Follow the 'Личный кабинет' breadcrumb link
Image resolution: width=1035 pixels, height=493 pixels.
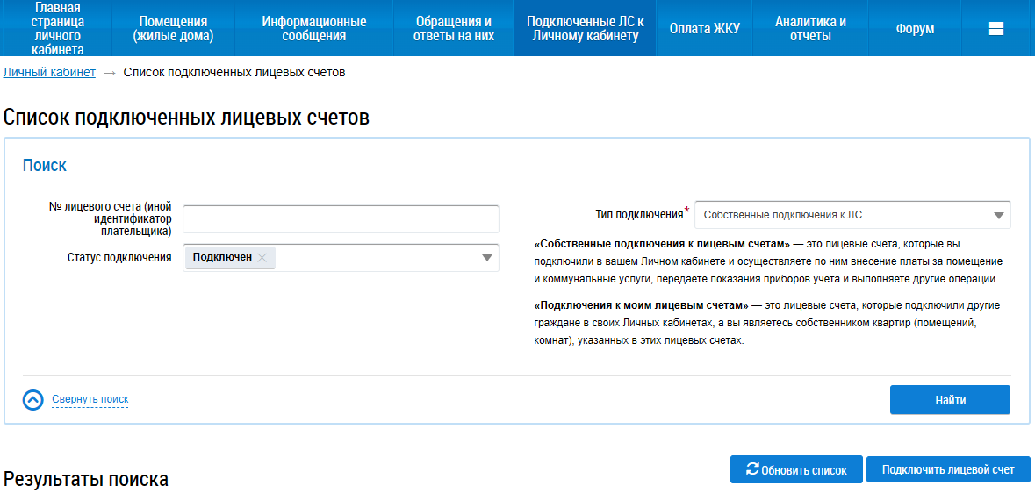pyautogui.click(x=49, y=72)
